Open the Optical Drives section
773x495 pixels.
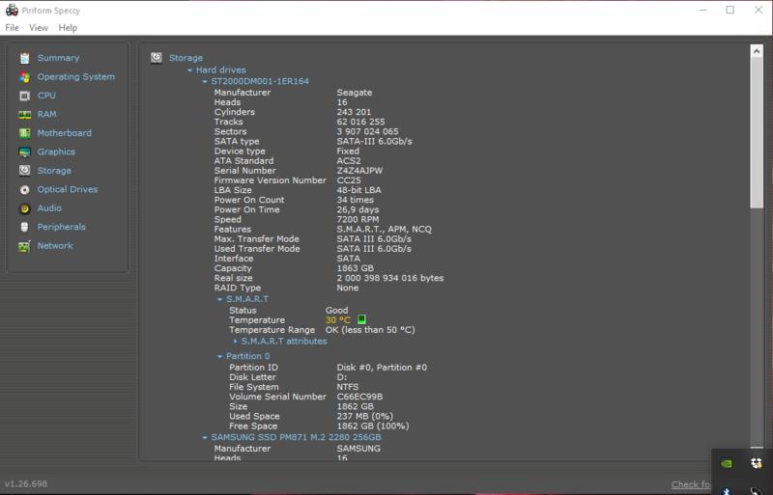68,189
